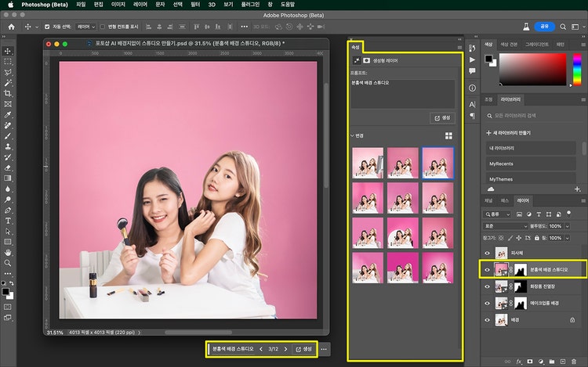Enable the 변형 컨트롤 표시 checkbox
Image resolution: width=588 pixels, height=367 pixels.
102,26
